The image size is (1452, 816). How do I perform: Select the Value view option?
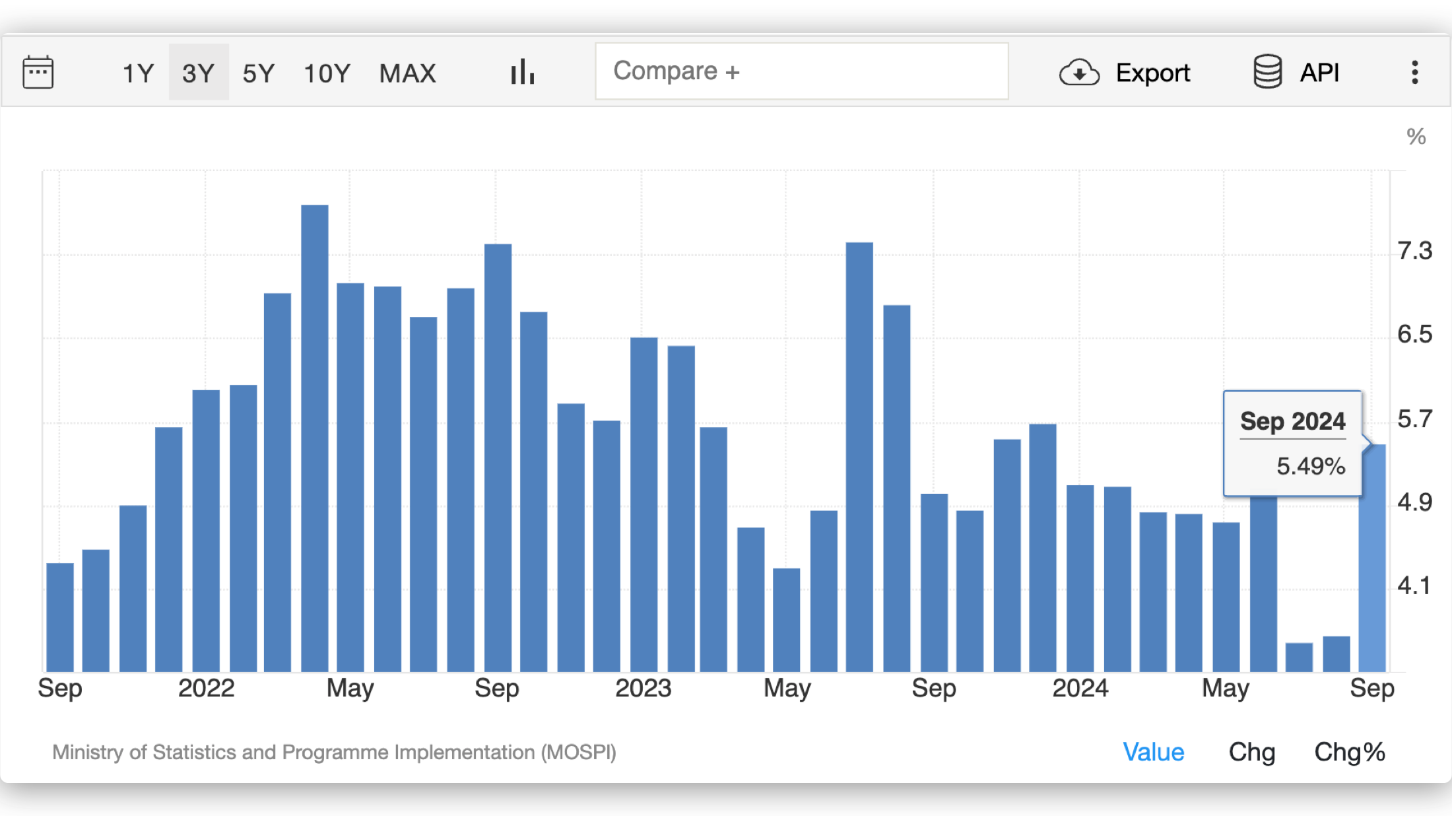pos(1153,752)
